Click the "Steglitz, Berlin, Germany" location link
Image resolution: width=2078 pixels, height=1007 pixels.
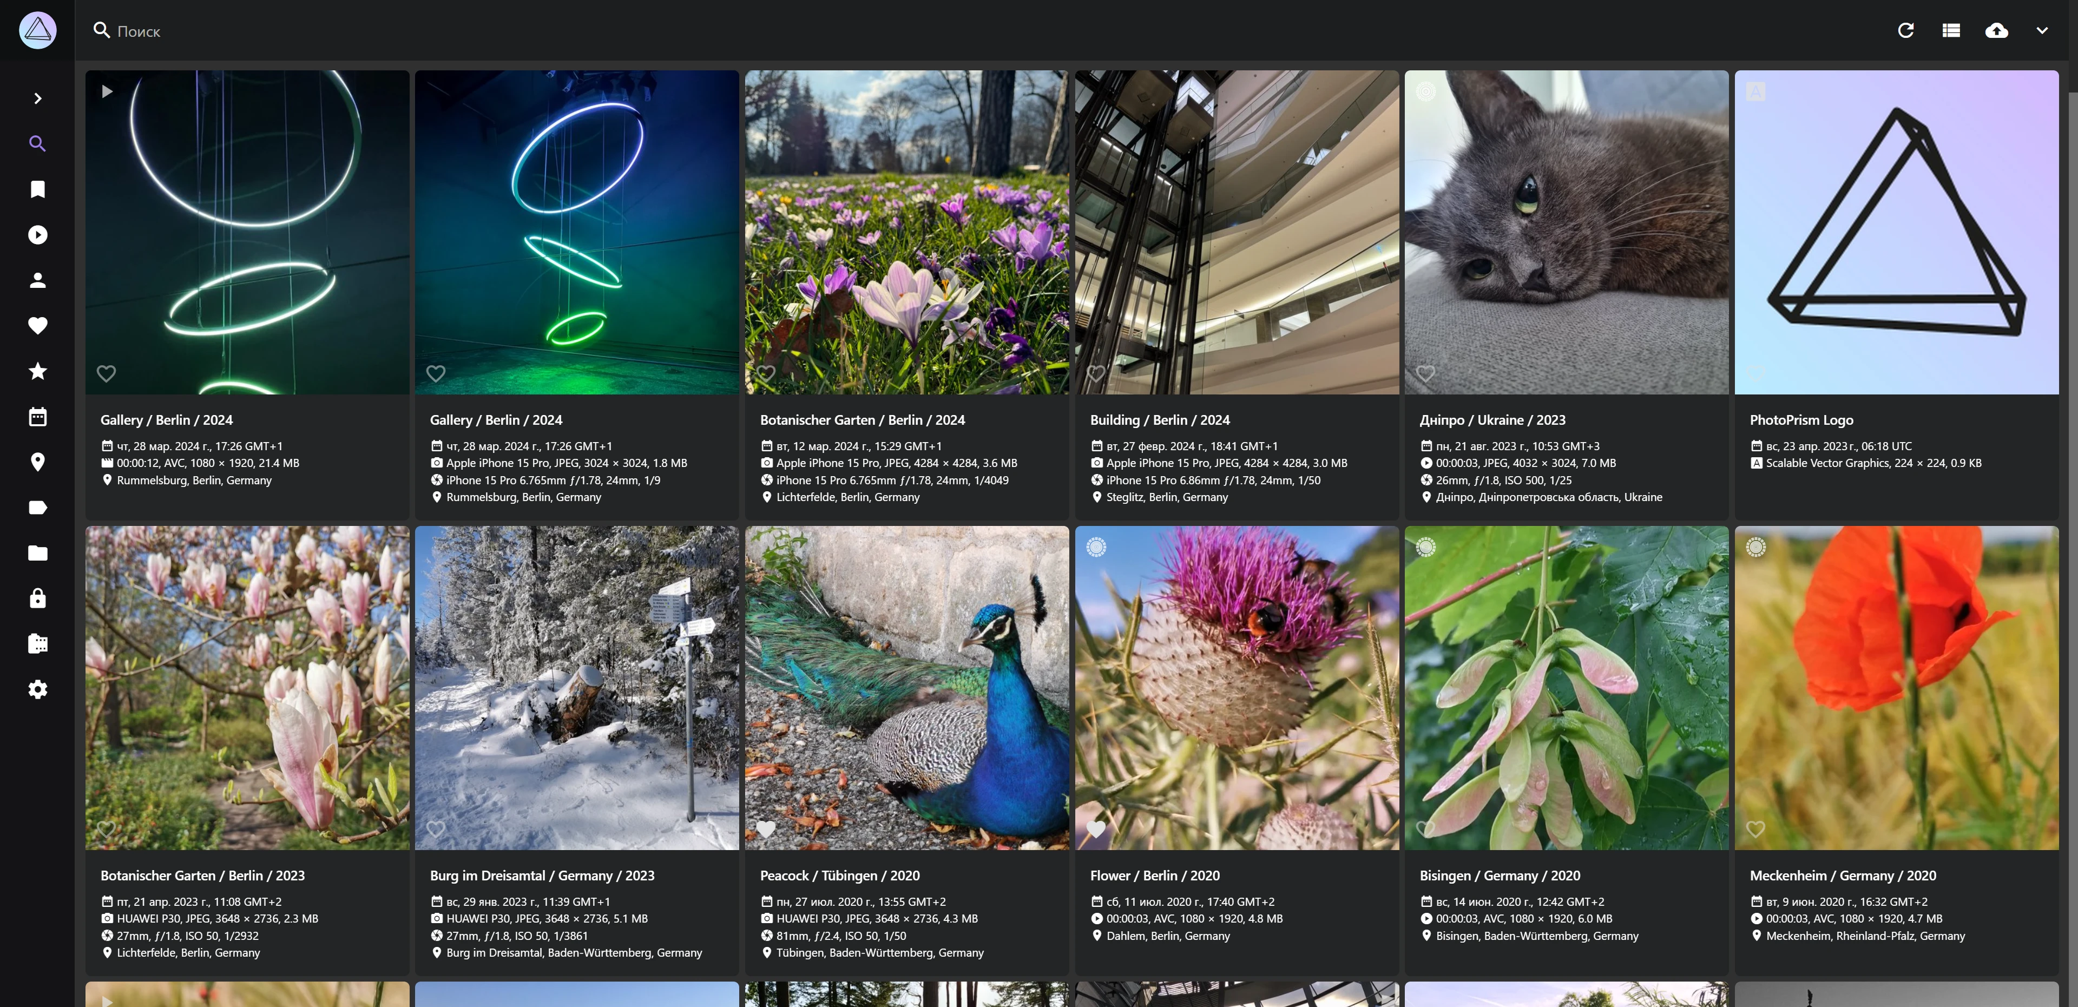[x=1167, y=497]
